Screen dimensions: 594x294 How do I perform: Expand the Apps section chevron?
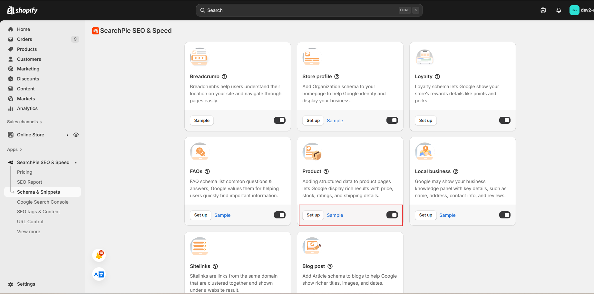tap(21, 150)
